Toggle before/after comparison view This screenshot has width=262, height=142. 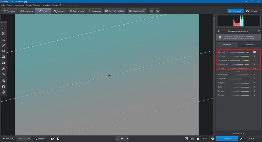point(58,139)
